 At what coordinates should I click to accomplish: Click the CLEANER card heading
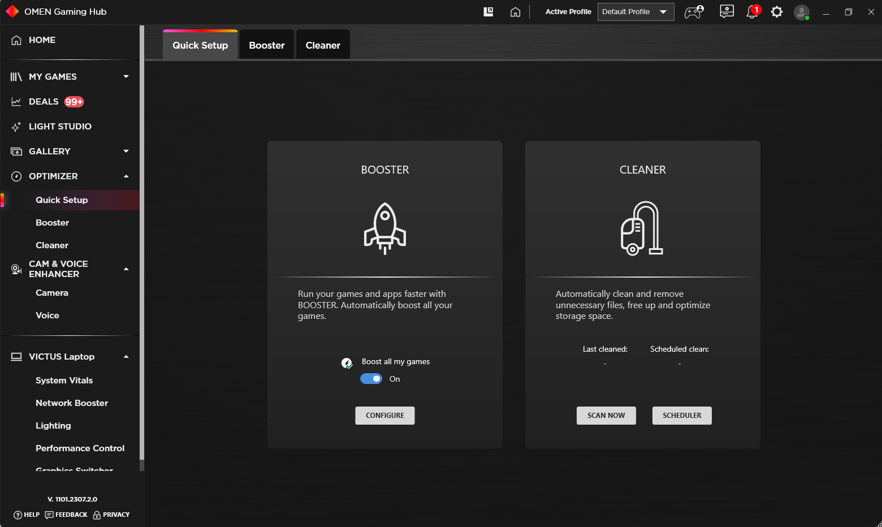(x=643, y=170)
